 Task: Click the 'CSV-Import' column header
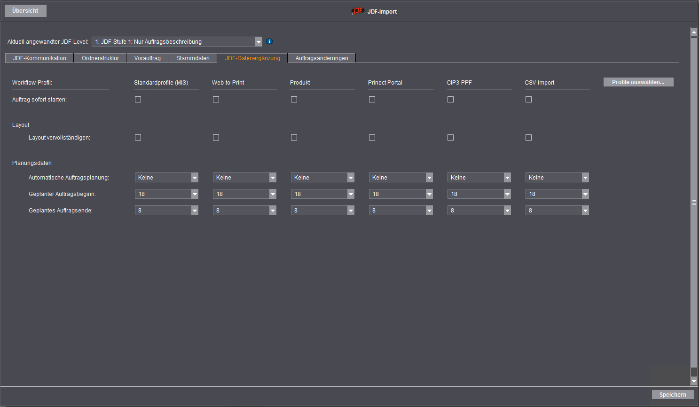540,82
